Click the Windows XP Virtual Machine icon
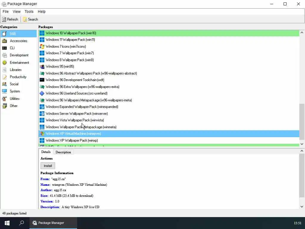Image resolution: width=305 pixels, height=229 pixels. tap(42, 134)
